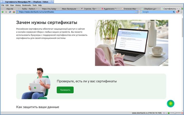184x115 pixels.
Task: Click the paragraph starting Российские сертификаты обеспечат
Action: [x=52, y=33]
